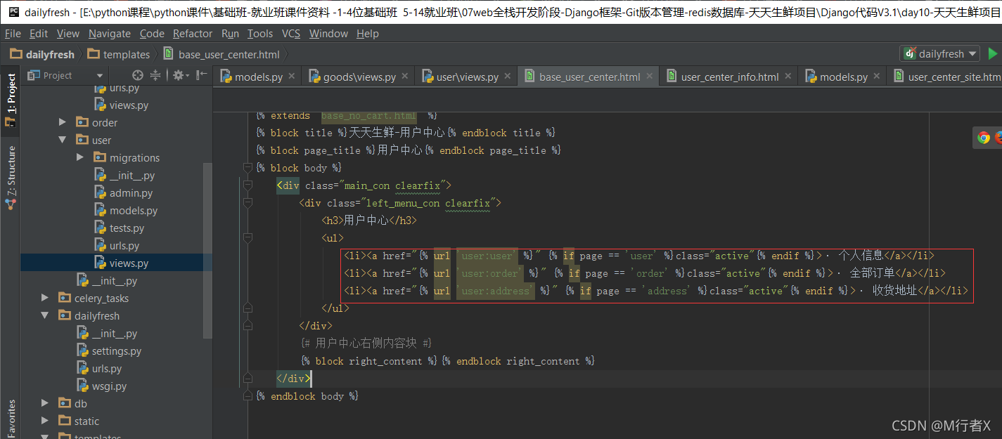1002x439 pixels.
Task: Collapse the user package
Action: [62, 140]
